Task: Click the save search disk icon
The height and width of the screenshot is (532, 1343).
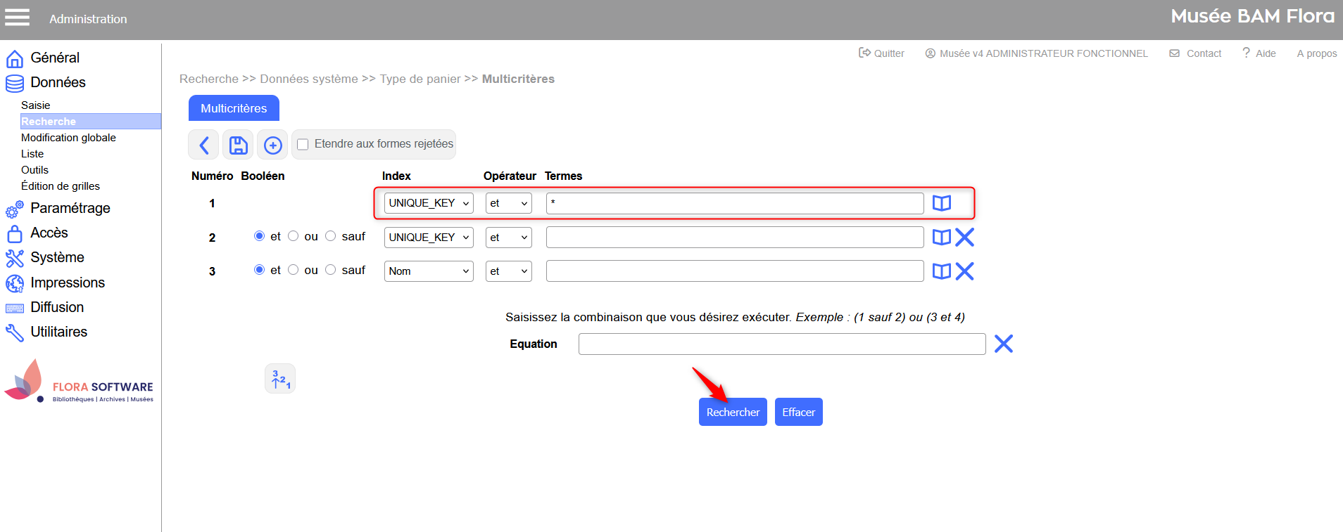Action: 239,145
